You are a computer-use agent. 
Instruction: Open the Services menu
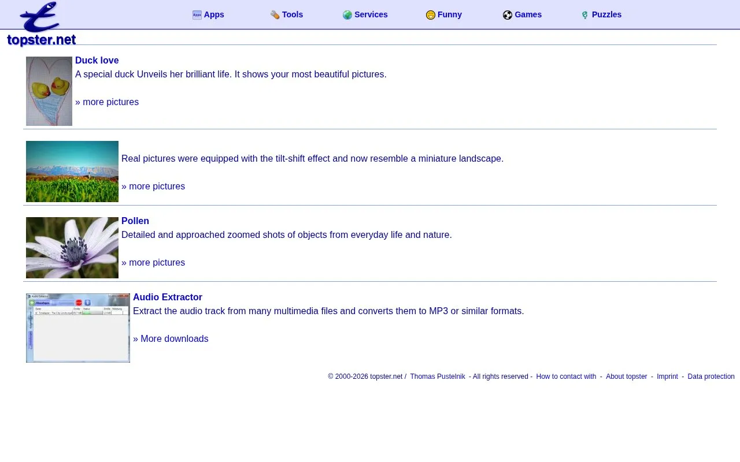(371, 14)
